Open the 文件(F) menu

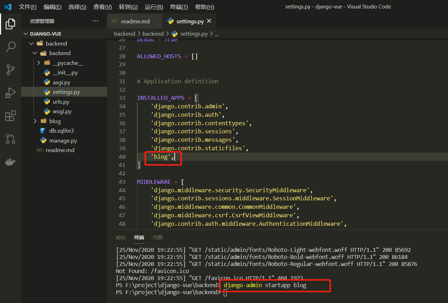[x=27, y=7]
